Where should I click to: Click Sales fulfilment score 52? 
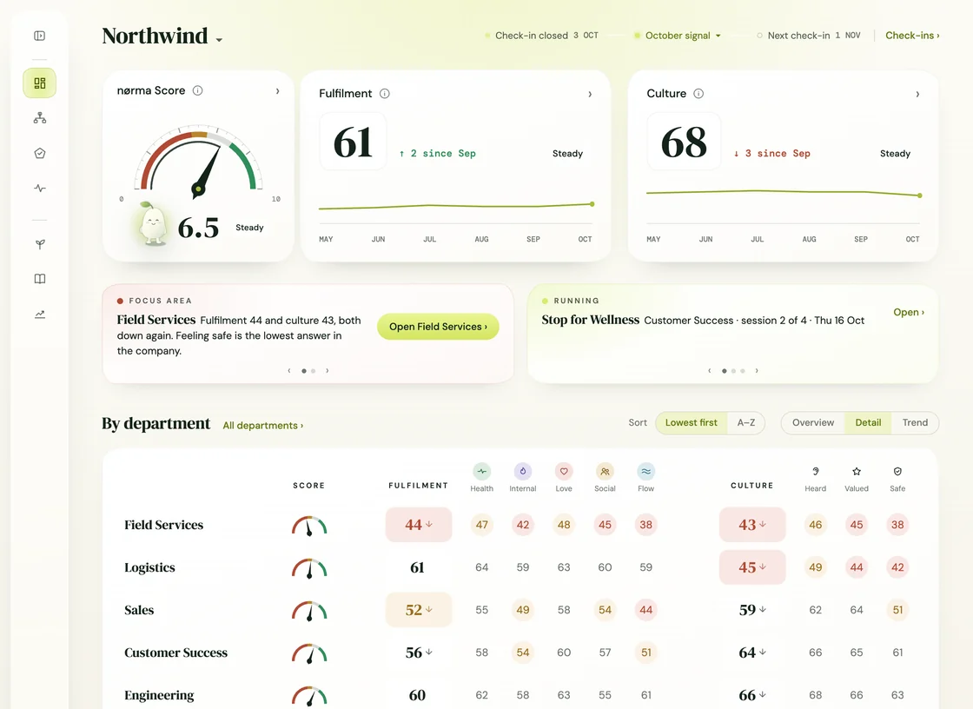[419, 610]
